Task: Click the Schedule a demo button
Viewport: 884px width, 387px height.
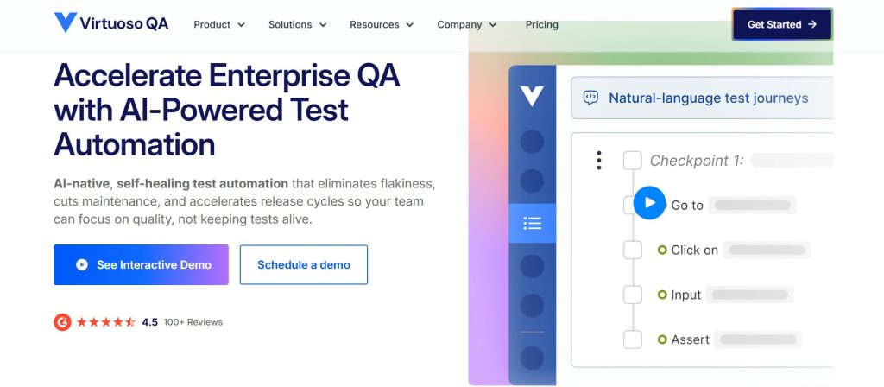Action: [x=304, y=264]
